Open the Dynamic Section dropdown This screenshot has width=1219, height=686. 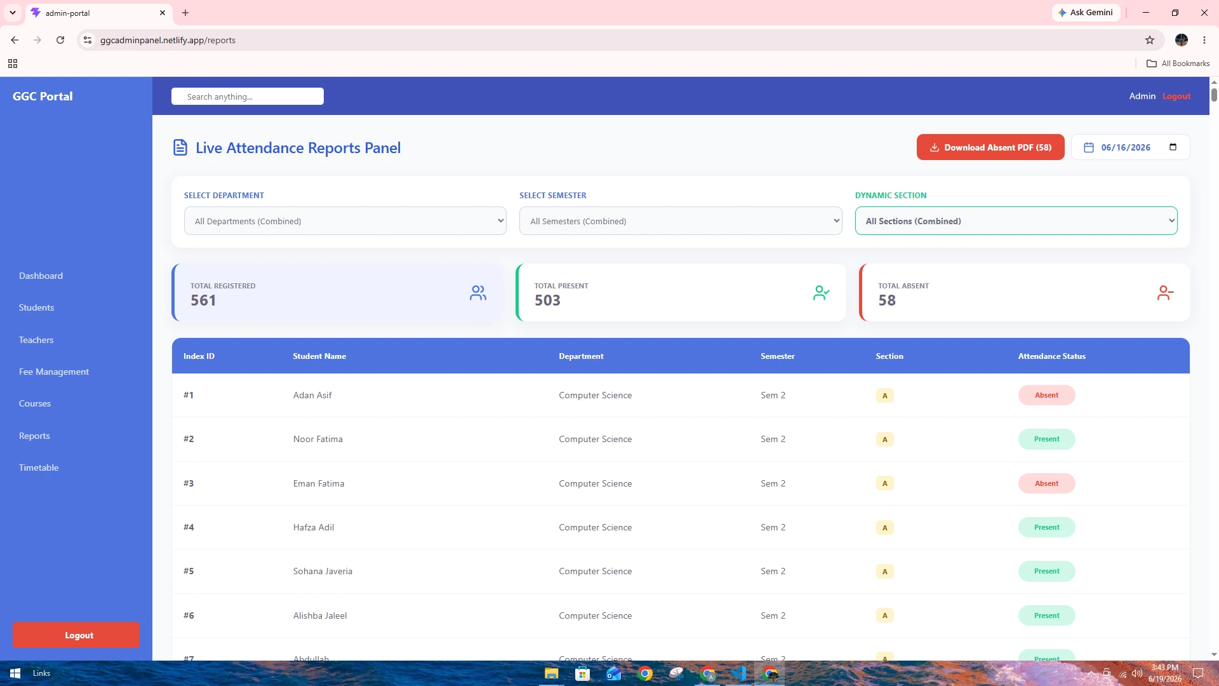pyautogui.click(x=1016, y=221)
